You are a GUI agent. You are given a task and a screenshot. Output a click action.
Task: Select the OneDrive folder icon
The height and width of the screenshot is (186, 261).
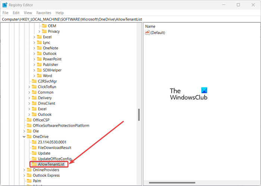[29, 136]
